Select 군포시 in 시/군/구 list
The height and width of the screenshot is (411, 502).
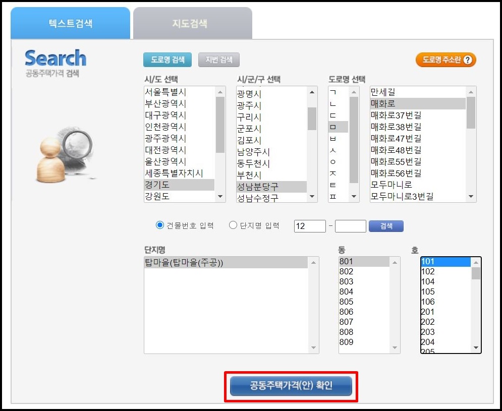tap(271, 129)
